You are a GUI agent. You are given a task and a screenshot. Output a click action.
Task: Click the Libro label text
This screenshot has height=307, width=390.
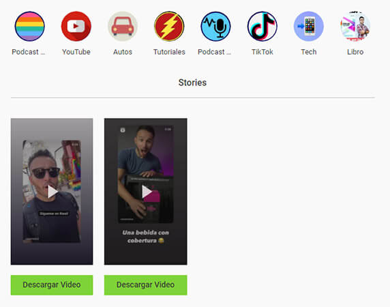pyautogui.click(x=355, y=52)
